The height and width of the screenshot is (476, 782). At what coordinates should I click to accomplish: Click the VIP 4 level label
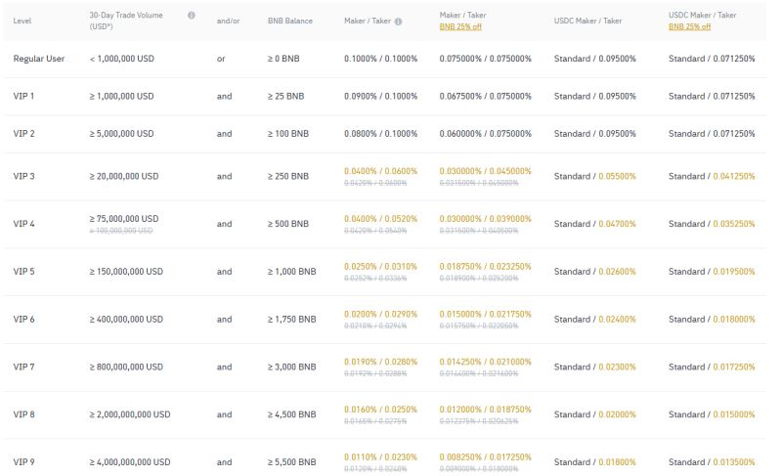coord(23,224)
